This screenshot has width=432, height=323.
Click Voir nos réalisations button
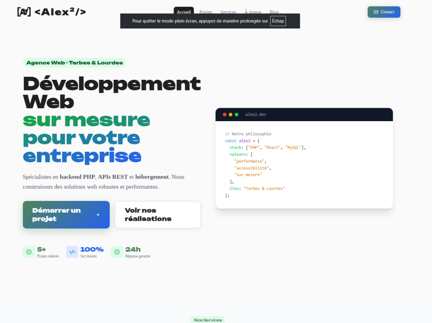point(158,215)
